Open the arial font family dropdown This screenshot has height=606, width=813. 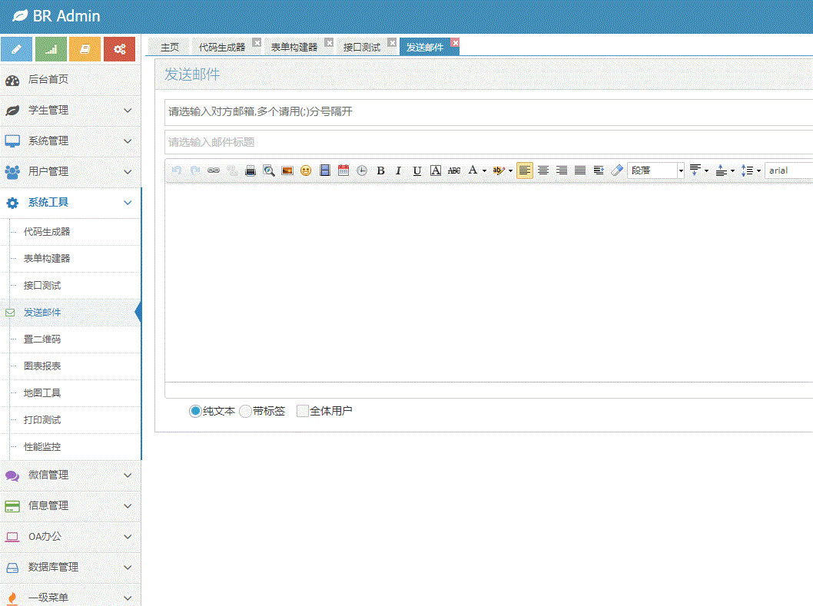tap(788, 171)
